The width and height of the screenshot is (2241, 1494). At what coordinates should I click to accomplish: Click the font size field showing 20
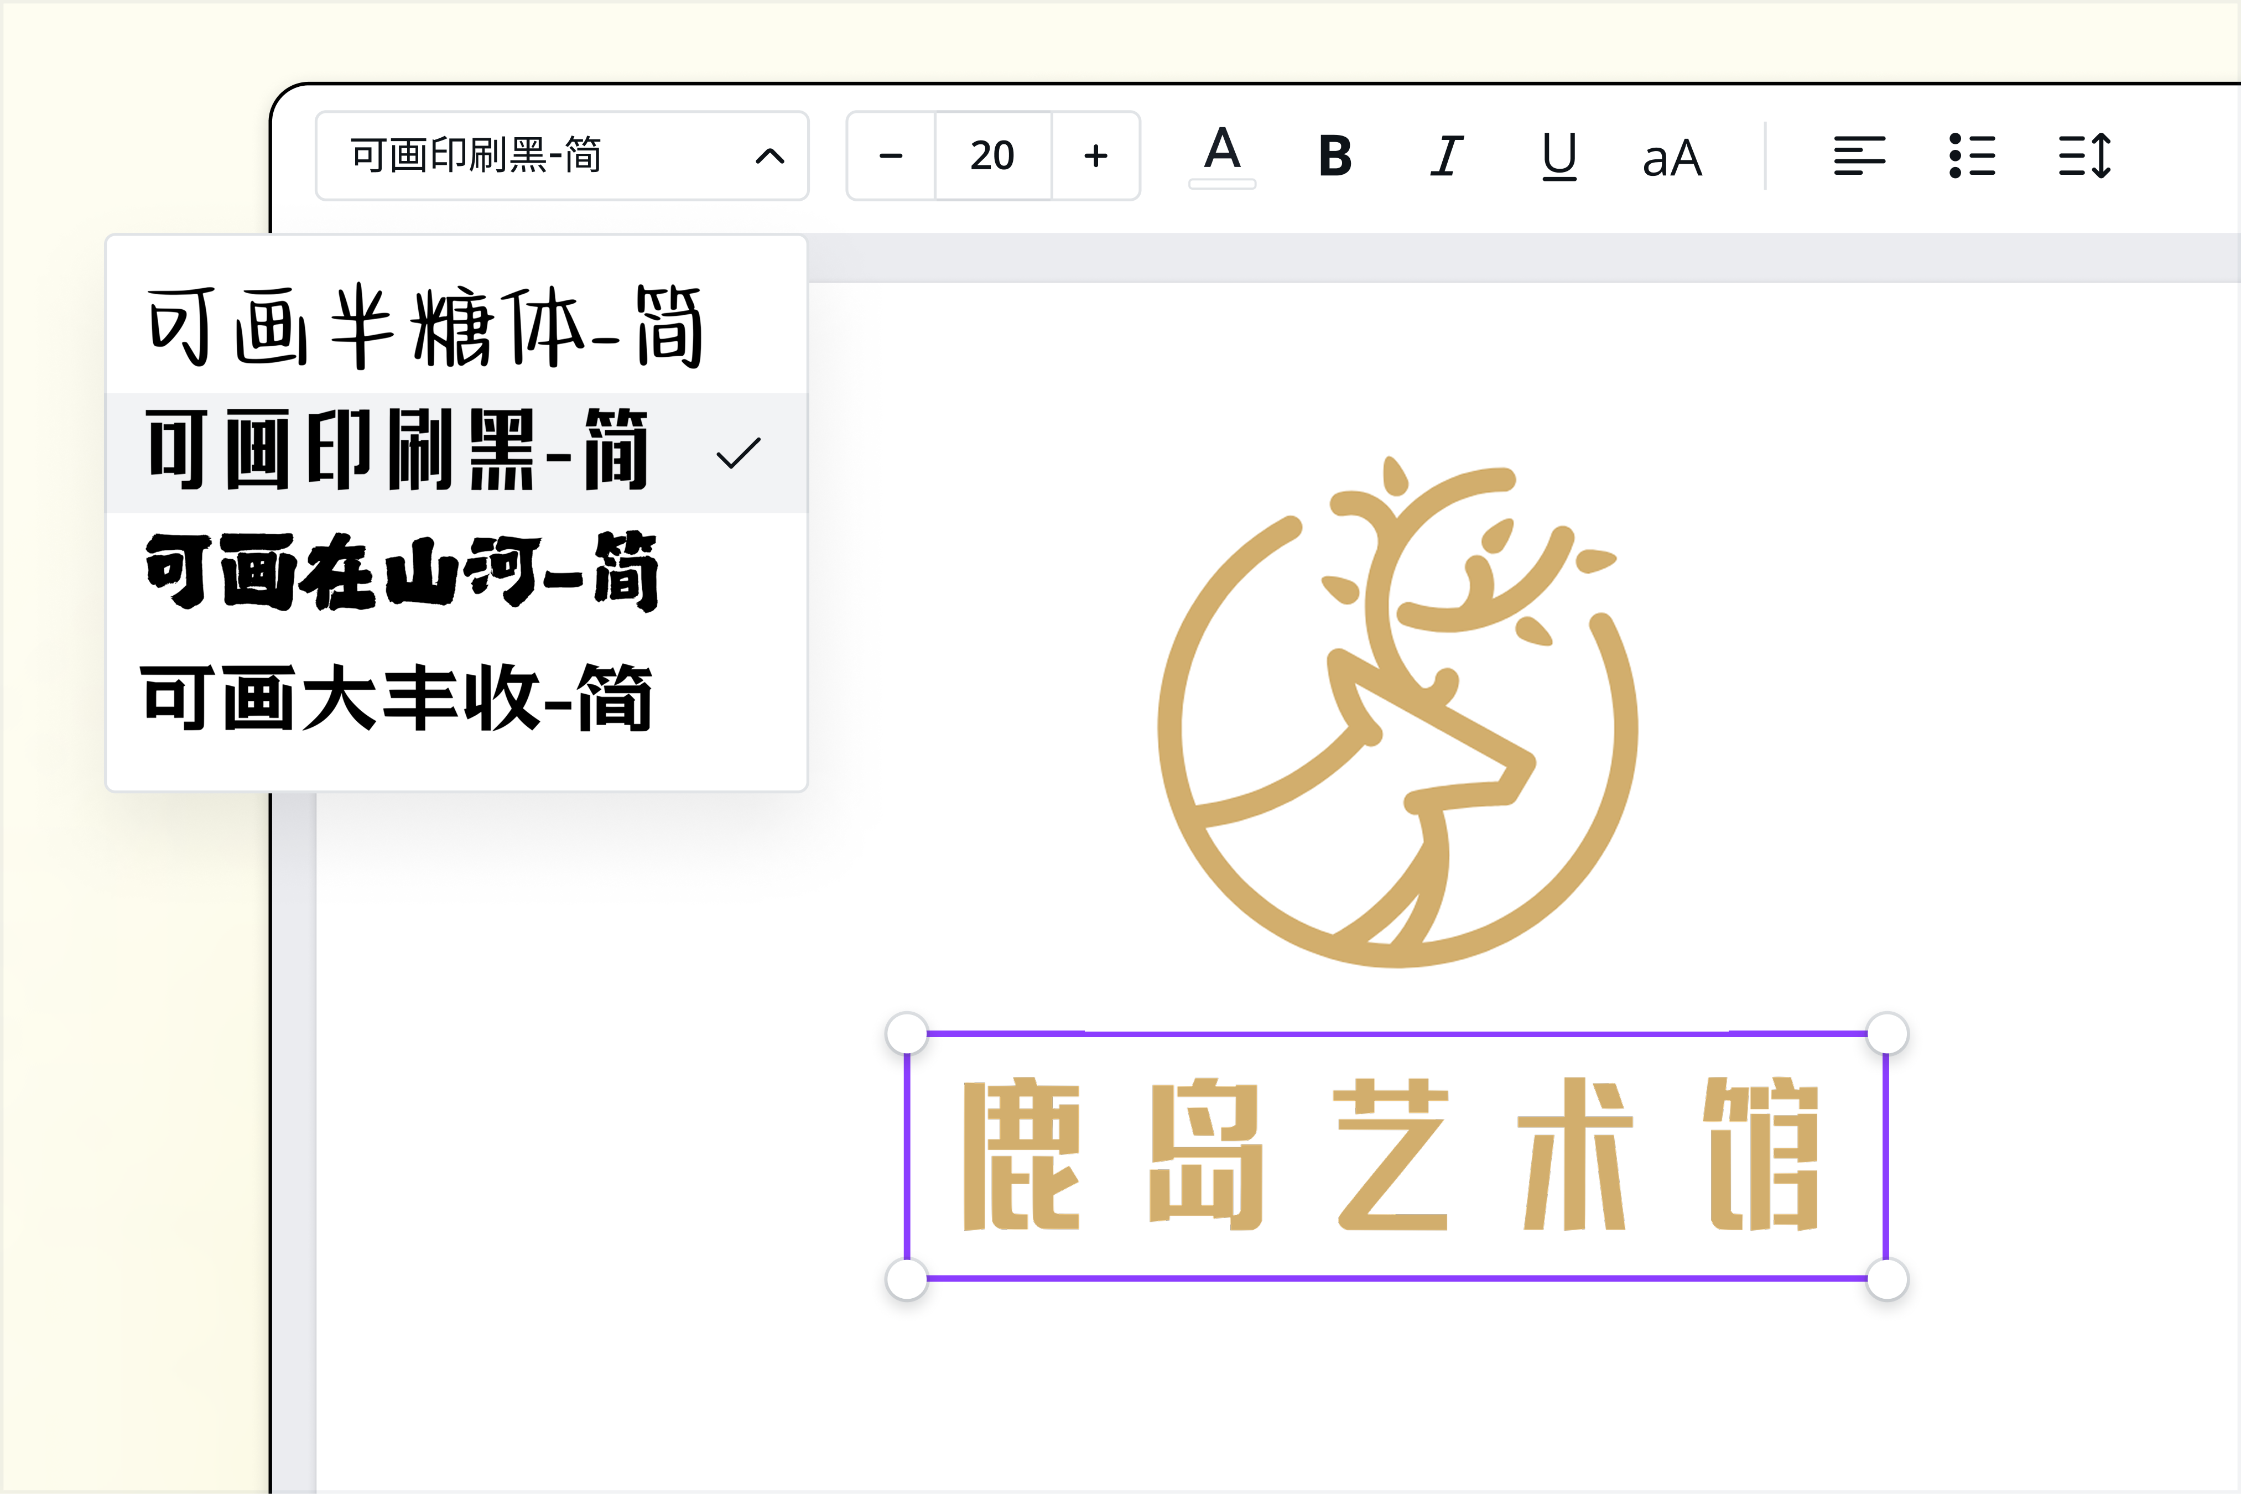(993, 155)
